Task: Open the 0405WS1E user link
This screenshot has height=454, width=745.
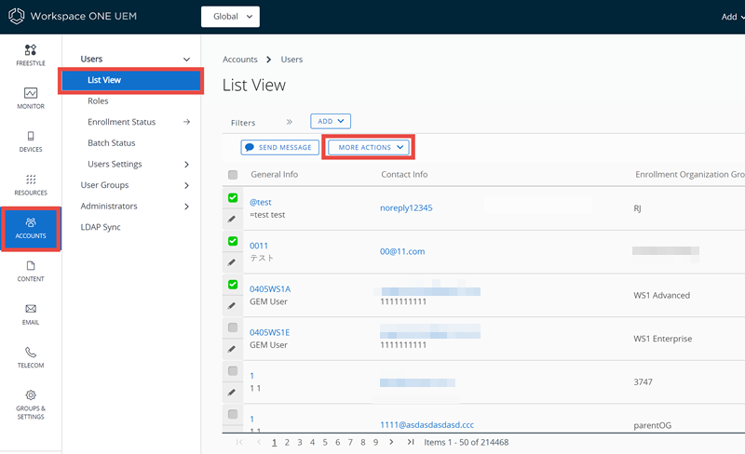Action: click(x=269, y=332)
